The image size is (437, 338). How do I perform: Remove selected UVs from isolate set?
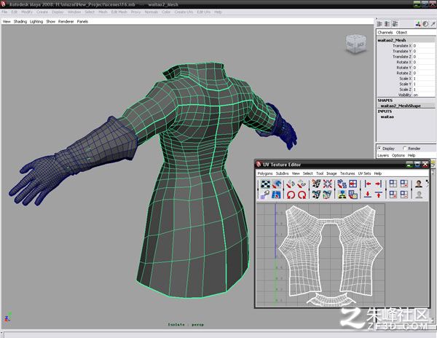coord(404,194)
